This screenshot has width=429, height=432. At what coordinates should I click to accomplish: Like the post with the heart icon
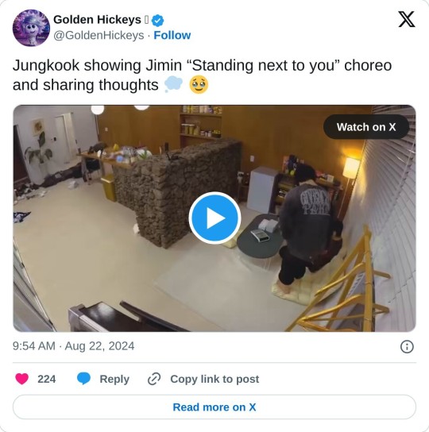[21, 379]
